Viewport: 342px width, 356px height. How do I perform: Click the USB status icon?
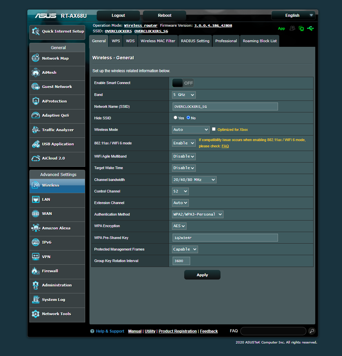(x=310, y=28)
